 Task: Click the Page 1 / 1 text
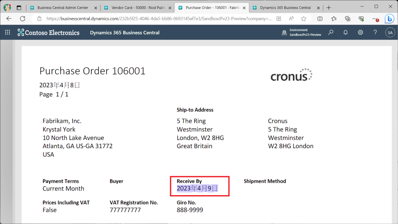click(x=54, y=94)
